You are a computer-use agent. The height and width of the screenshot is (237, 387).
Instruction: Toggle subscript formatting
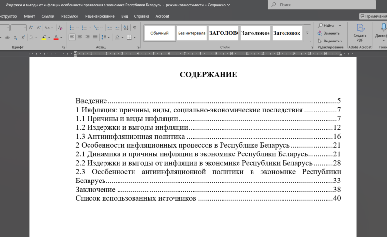(15, 37)
